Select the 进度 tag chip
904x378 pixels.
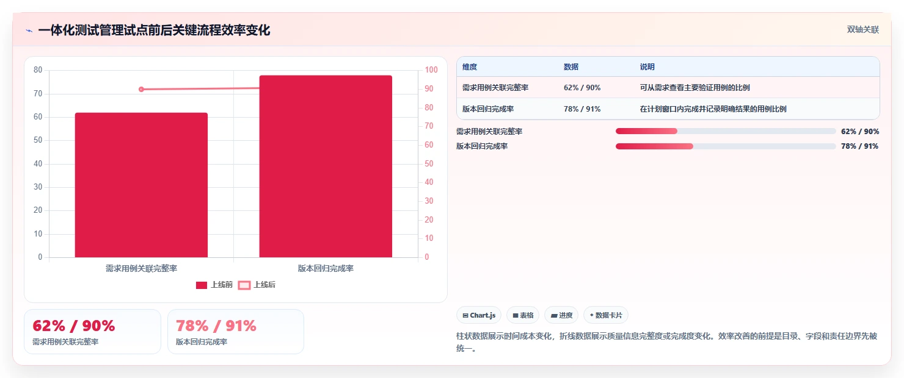[561, 315]
